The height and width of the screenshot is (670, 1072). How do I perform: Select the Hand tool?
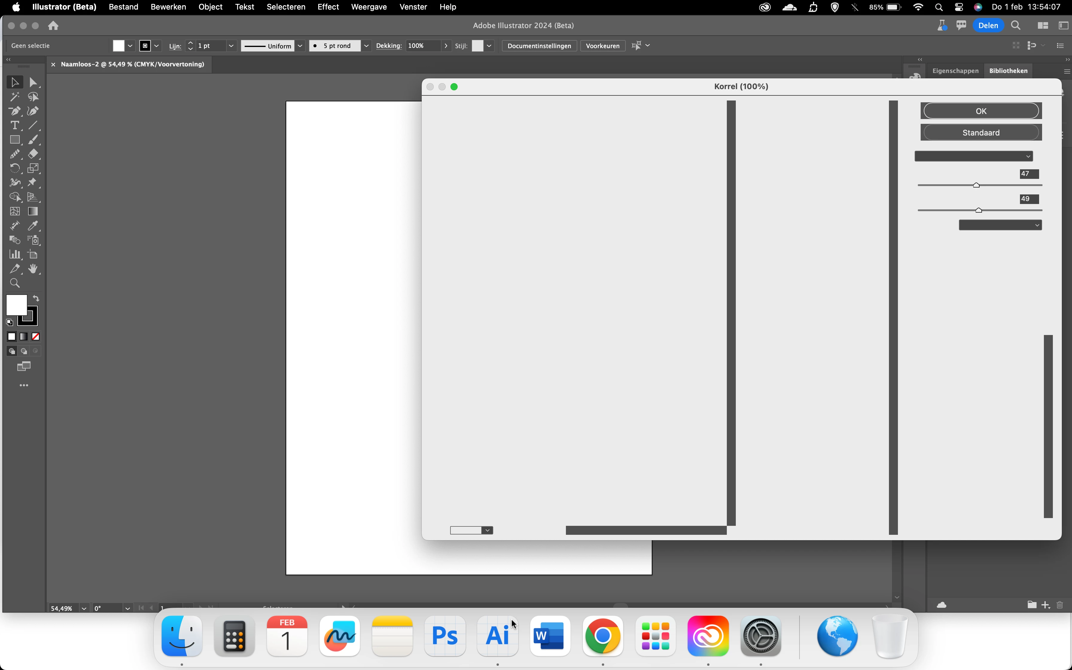pyautogui.click(x=33, y=269)
